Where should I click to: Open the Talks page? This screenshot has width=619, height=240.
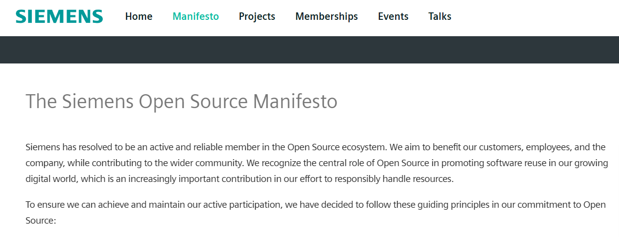pyautogui.click(x=439, y=16)
